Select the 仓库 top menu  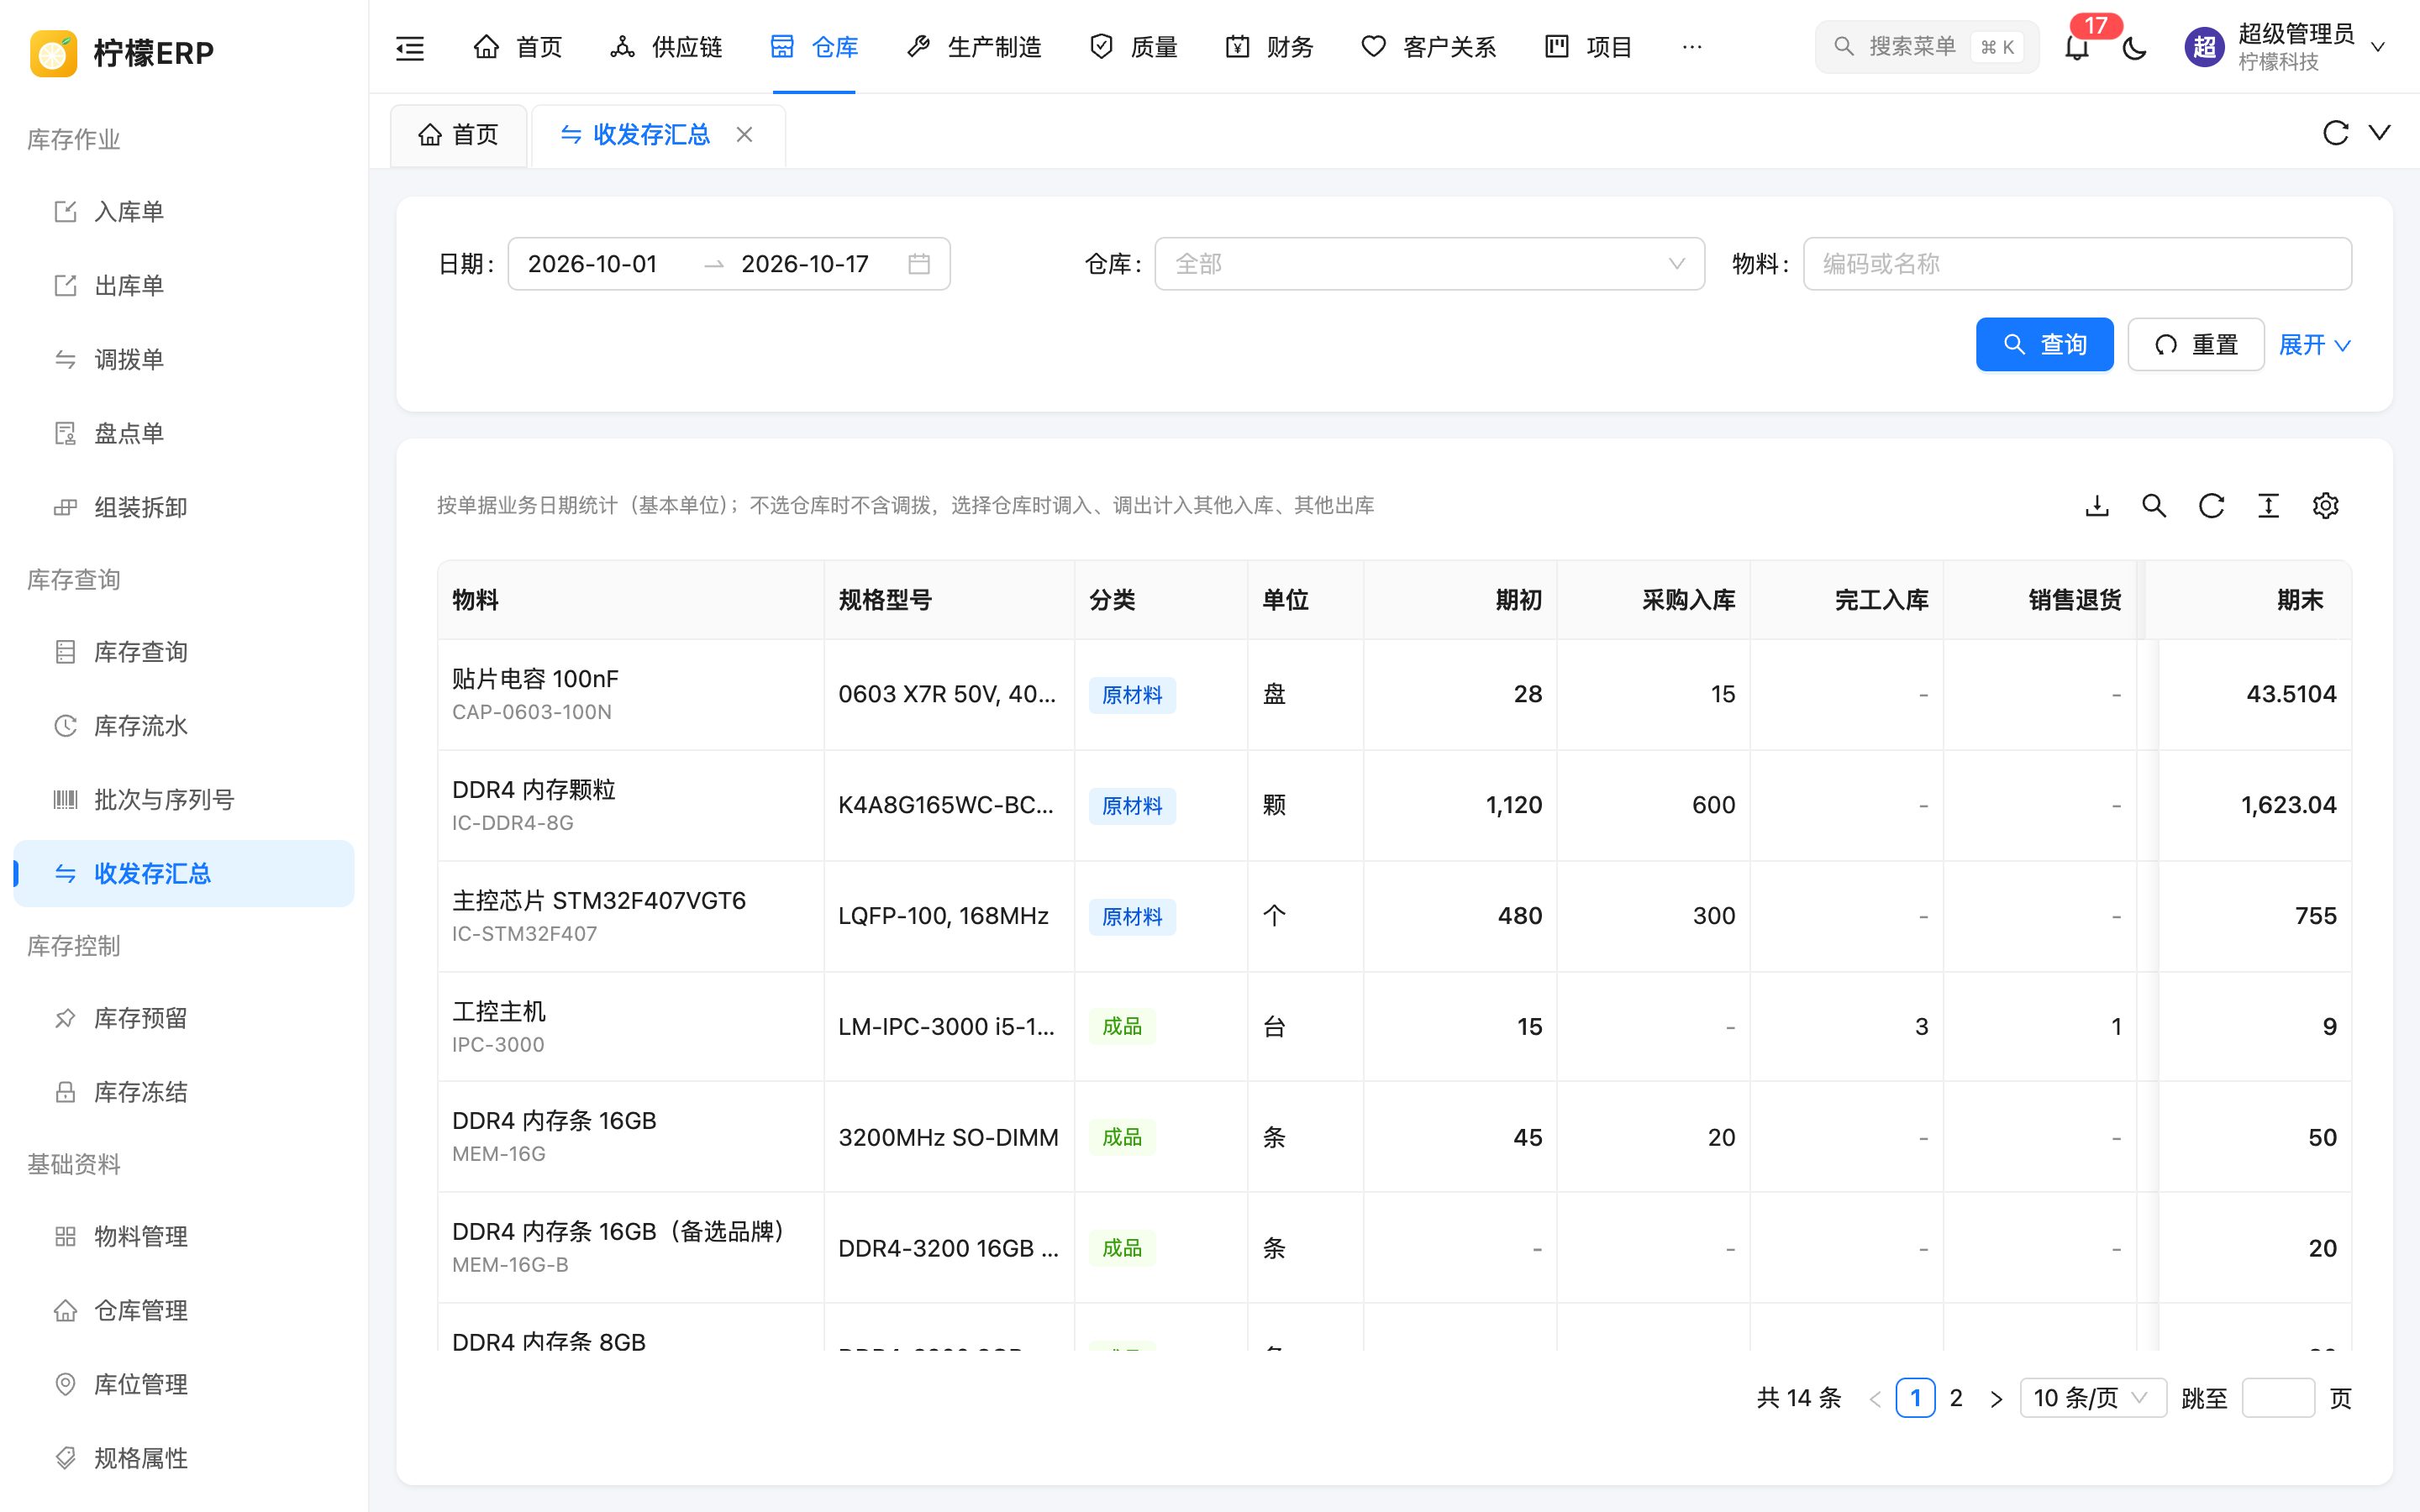click(x=814, y=47)
